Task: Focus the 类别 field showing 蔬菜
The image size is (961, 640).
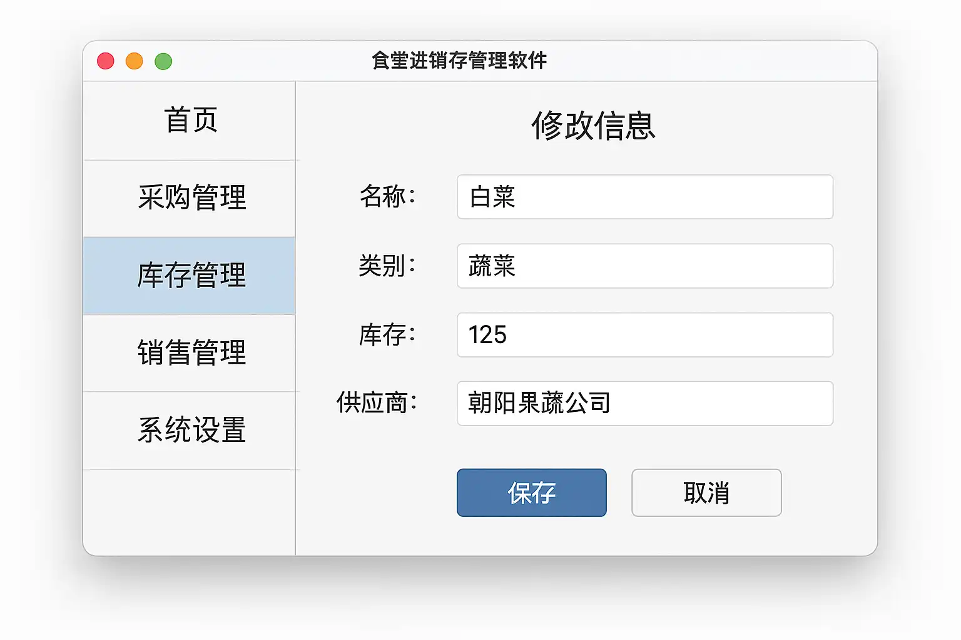Action: pos(644,266)
